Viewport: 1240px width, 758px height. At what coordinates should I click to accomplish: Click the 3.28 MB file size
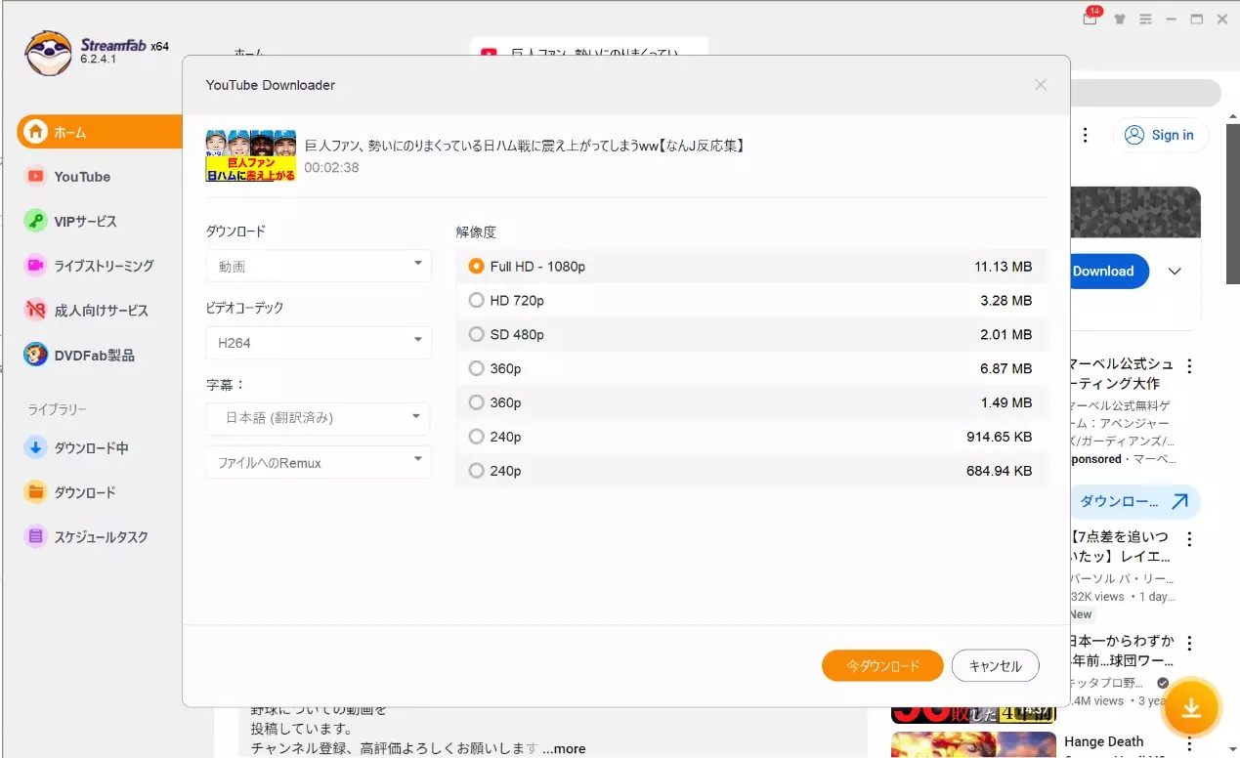click(1006, 301)
